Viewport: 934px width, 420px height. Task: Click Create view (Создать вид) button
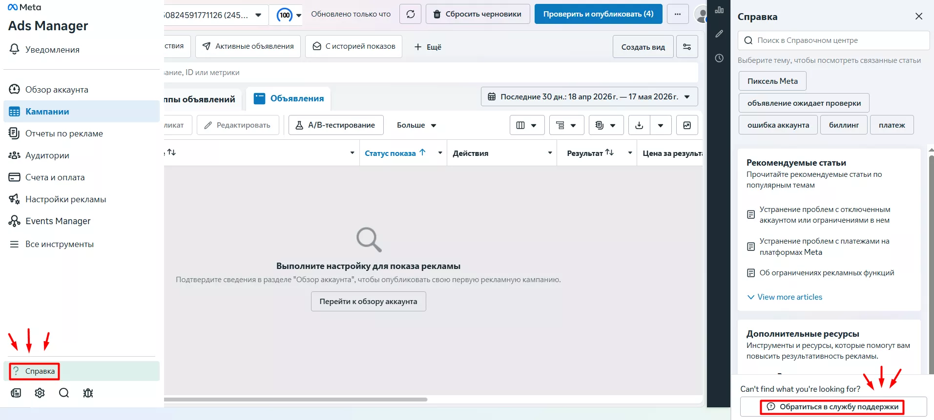pyautogui.click(x=643, y=47)
